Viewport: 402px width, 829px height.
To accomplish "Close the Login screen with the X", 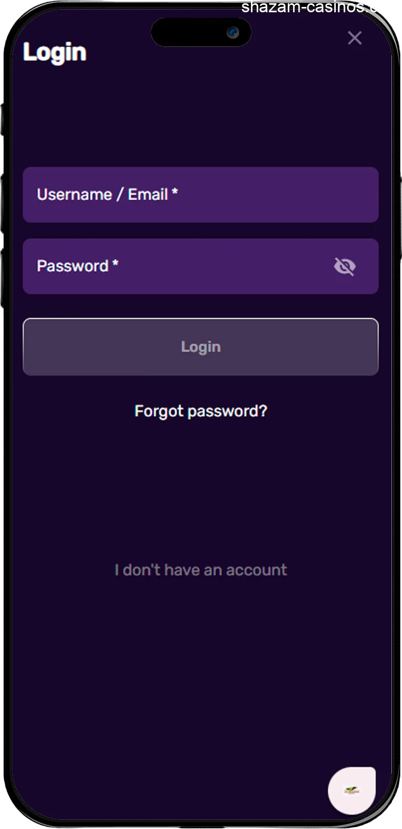I will [x=354, y=38].
